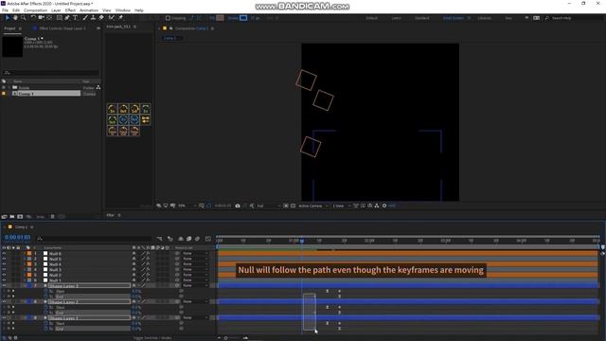Expand the Solids folder in Project panel

pyautogui.click(x=9, y=88)
